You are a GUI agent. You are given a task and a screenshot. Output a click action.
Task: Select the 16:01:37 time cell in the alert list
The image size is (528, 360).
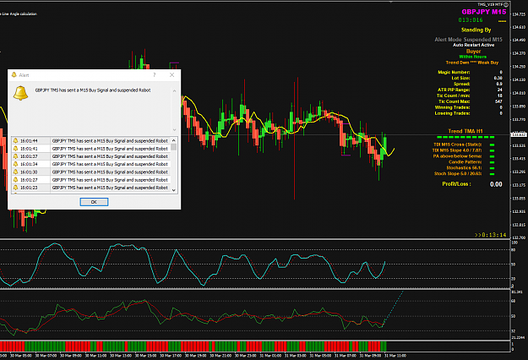point(29,156)
